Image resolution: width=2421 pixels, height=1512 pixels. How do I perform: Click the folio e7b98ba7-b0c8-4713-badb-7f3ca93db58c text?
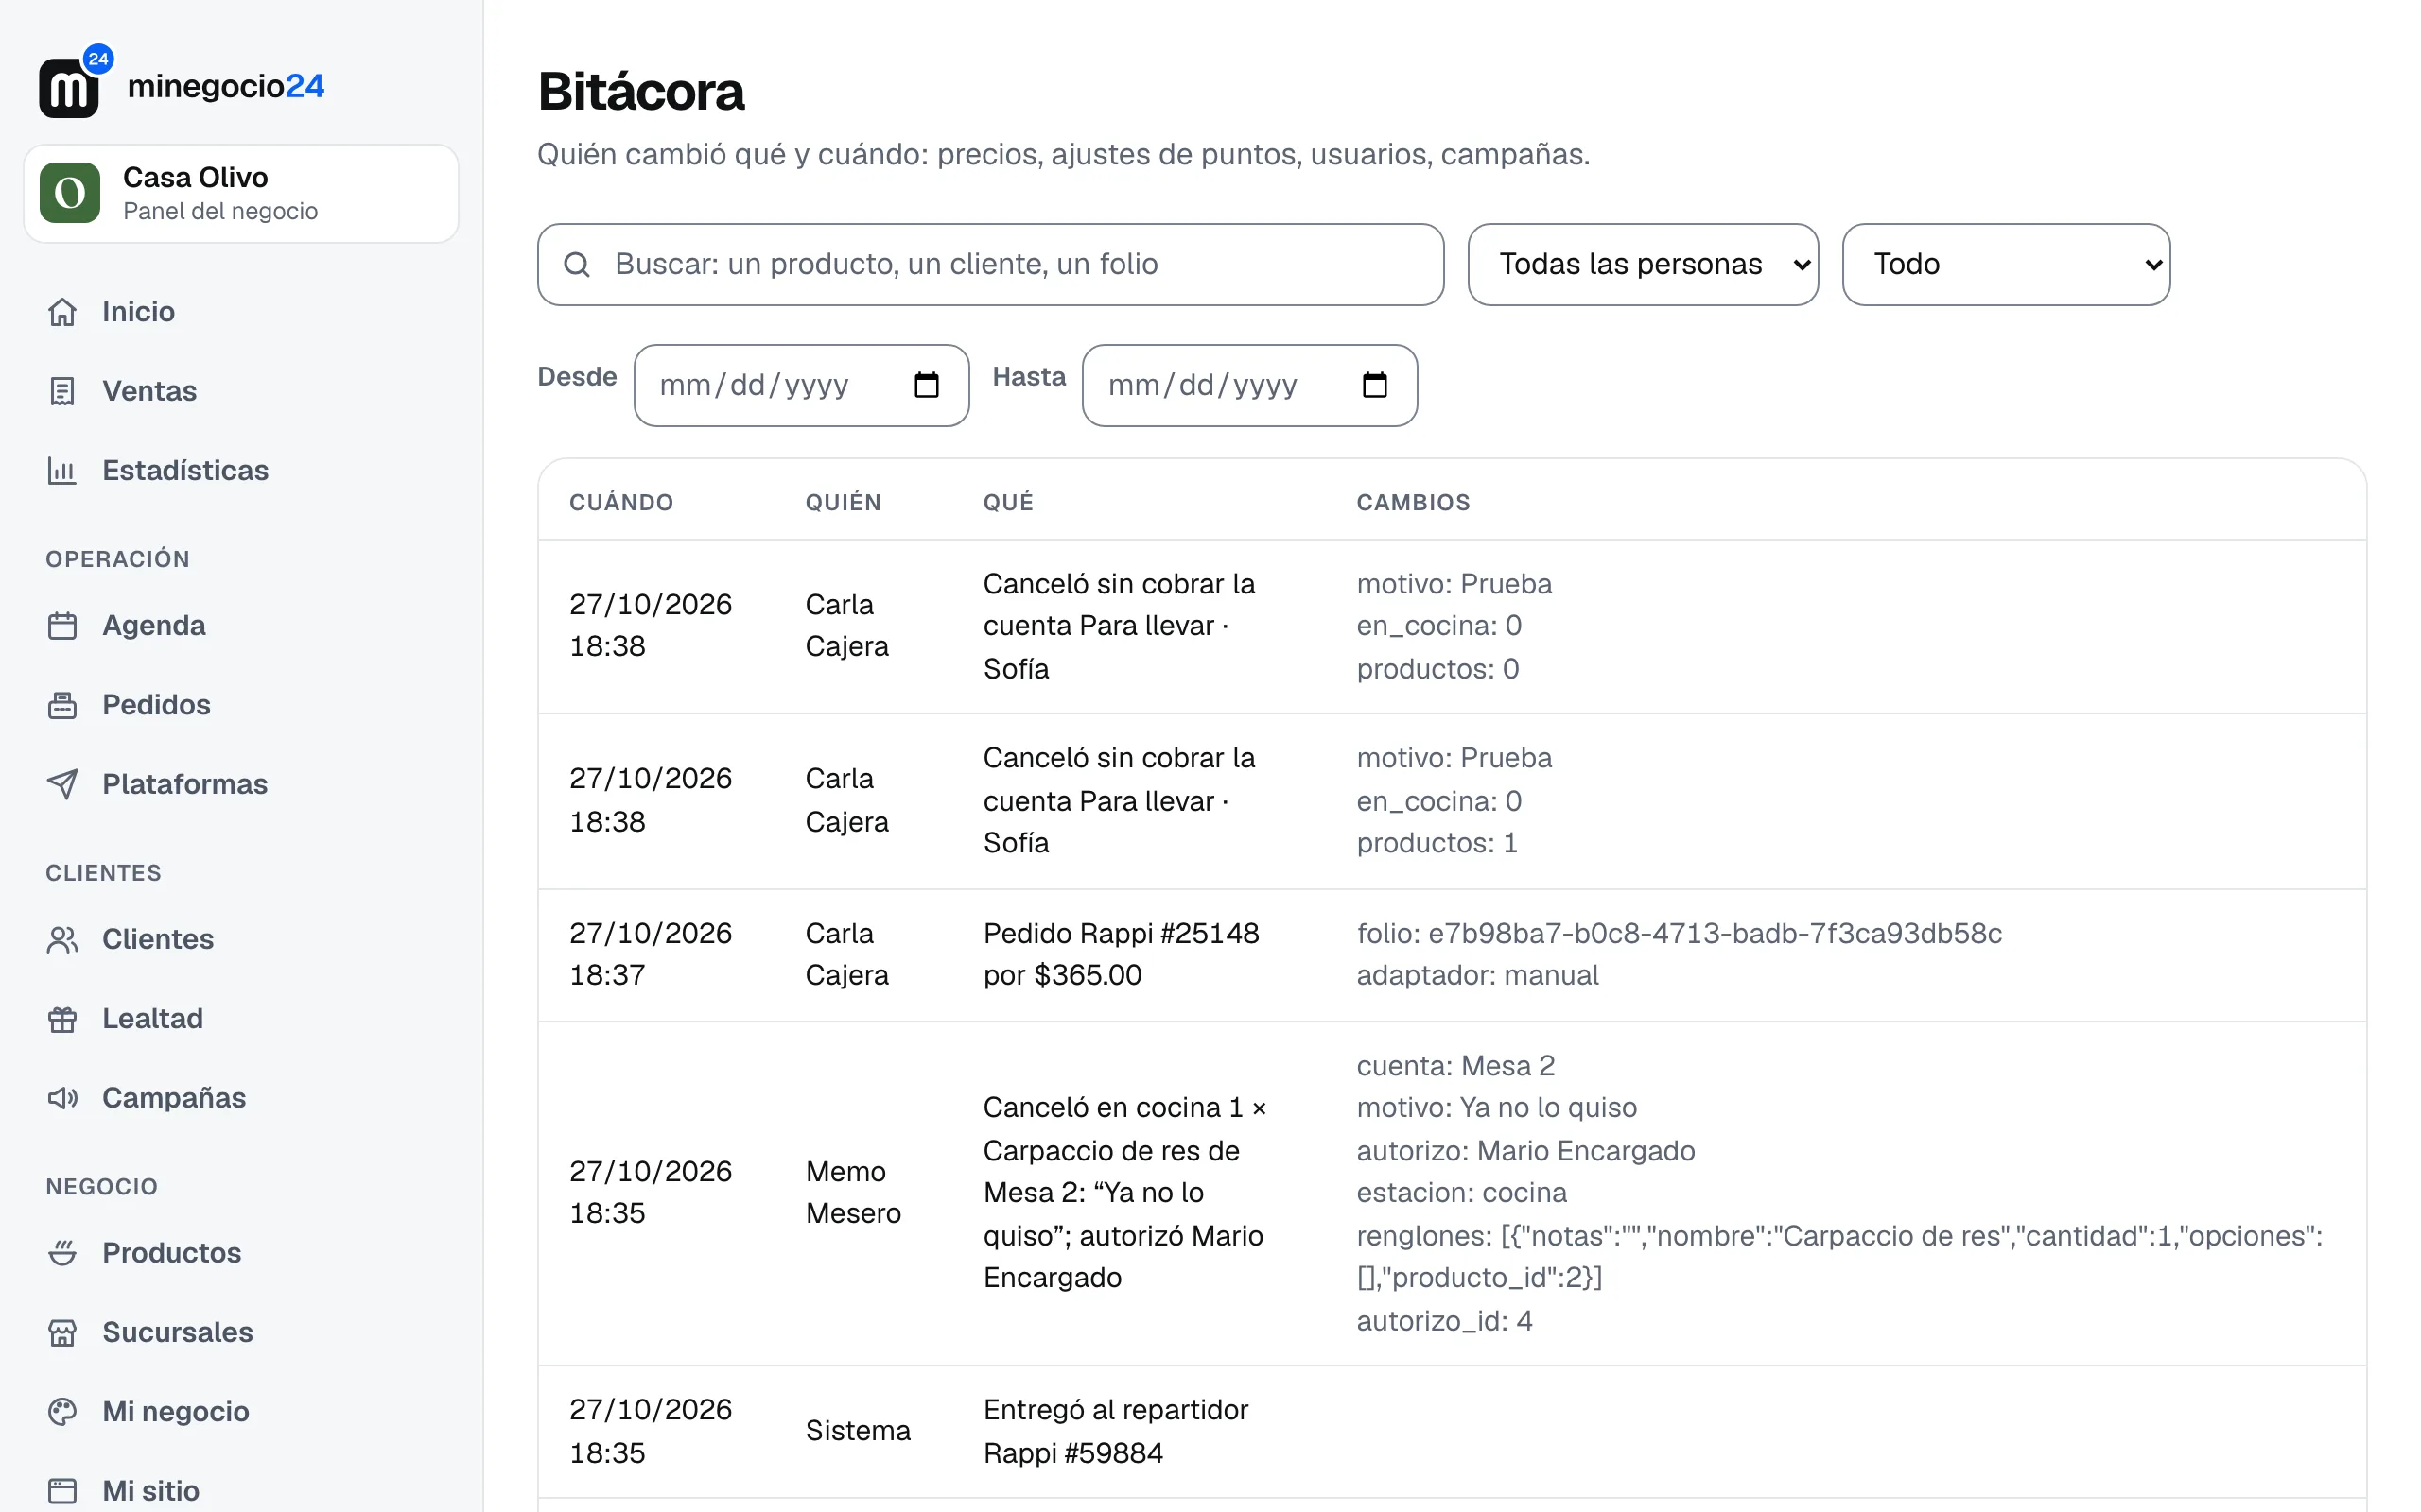point(1679,934)
